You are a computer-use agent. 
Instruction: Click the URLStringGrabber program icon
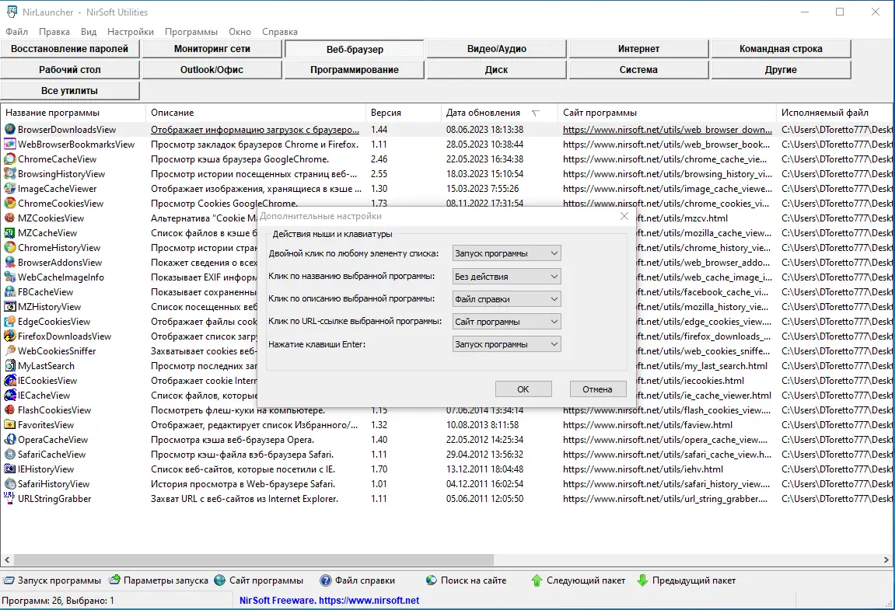click(9, 498)
